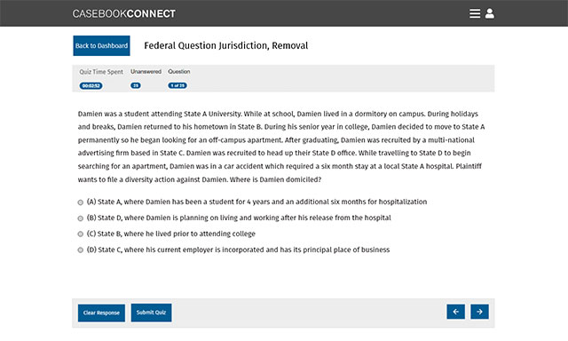Select answer (B) State D radio button

pyautogui.click(x=81, y=218)
